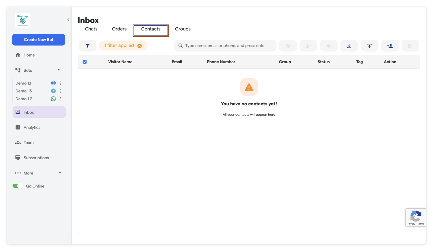Collapse the Bots section chevron
This screenshot has width=433, height=251.
(59, 70)
